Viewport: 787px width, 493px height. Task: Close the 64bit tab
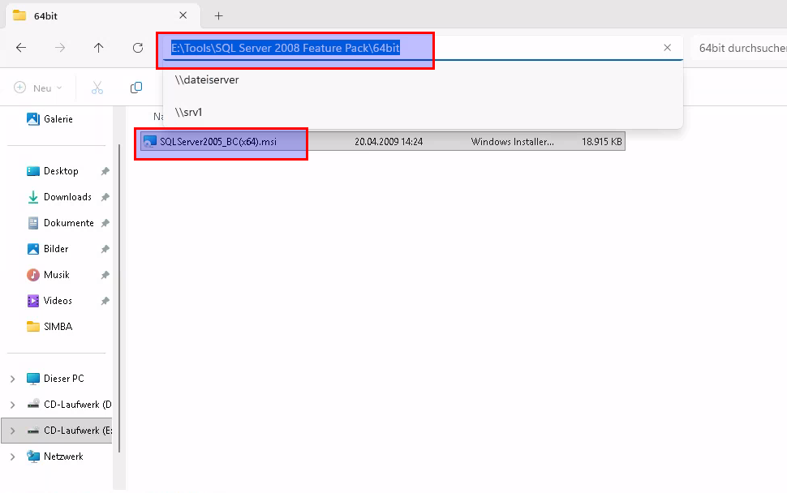click(x=184, y=15)
